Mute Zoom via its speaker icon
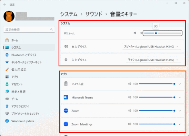The width and height of the screenshot is (189, 136). pyautogui.click(x=130, y=111)
